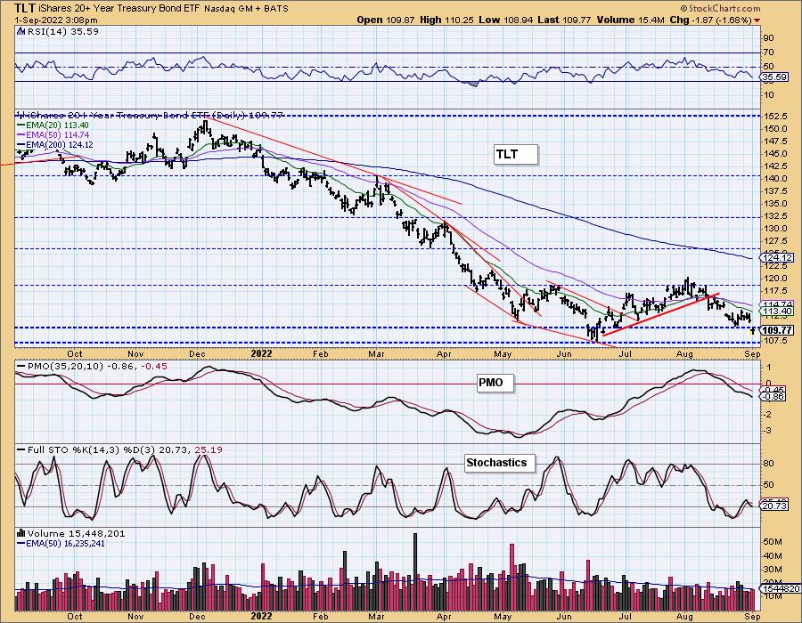Click the TLT ticker symbol in header
Image resolution: width=802 pixels, height=623 pixels.
pos(25,8)
